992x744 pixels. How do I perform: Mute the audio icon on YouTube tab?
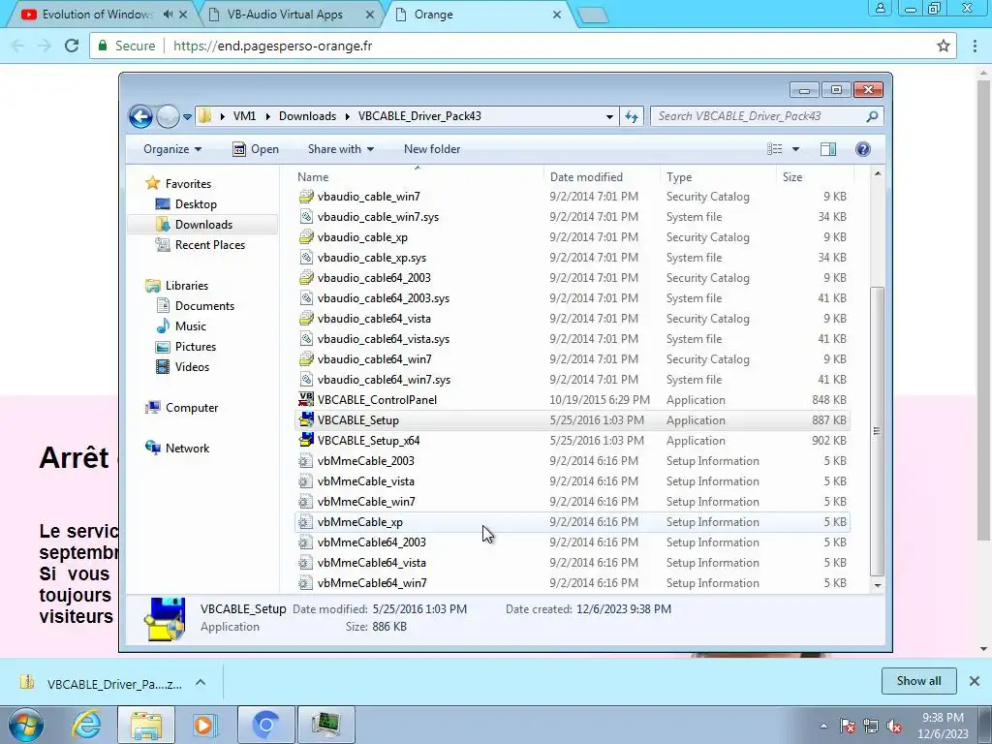[168, 14]
